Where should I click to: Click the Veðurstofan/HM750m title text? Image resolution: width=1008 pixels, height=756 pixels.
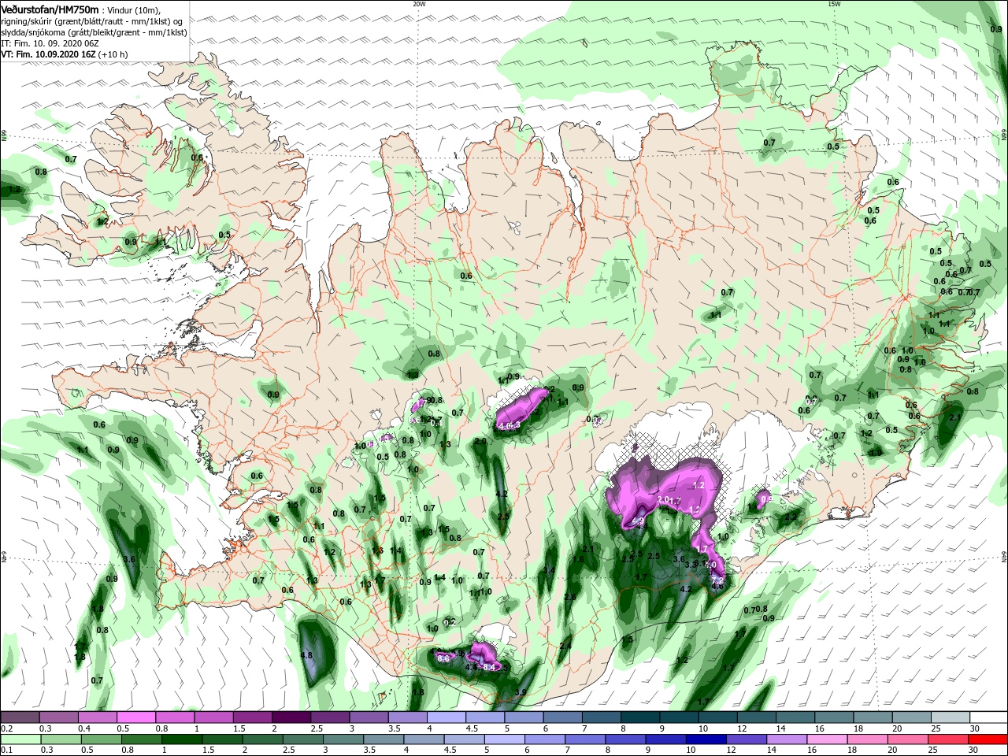(x=50, y=9)
